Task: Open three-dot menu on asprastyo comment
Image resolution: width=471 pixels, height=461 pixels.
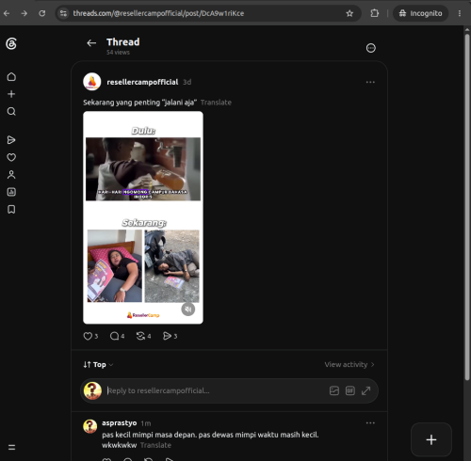Action: pyautogui.click(x=370, y=423)
